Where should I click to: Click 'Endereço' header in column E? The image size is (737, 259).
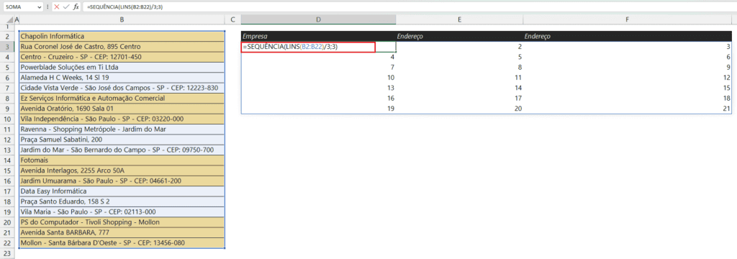[x=459, y=36]
